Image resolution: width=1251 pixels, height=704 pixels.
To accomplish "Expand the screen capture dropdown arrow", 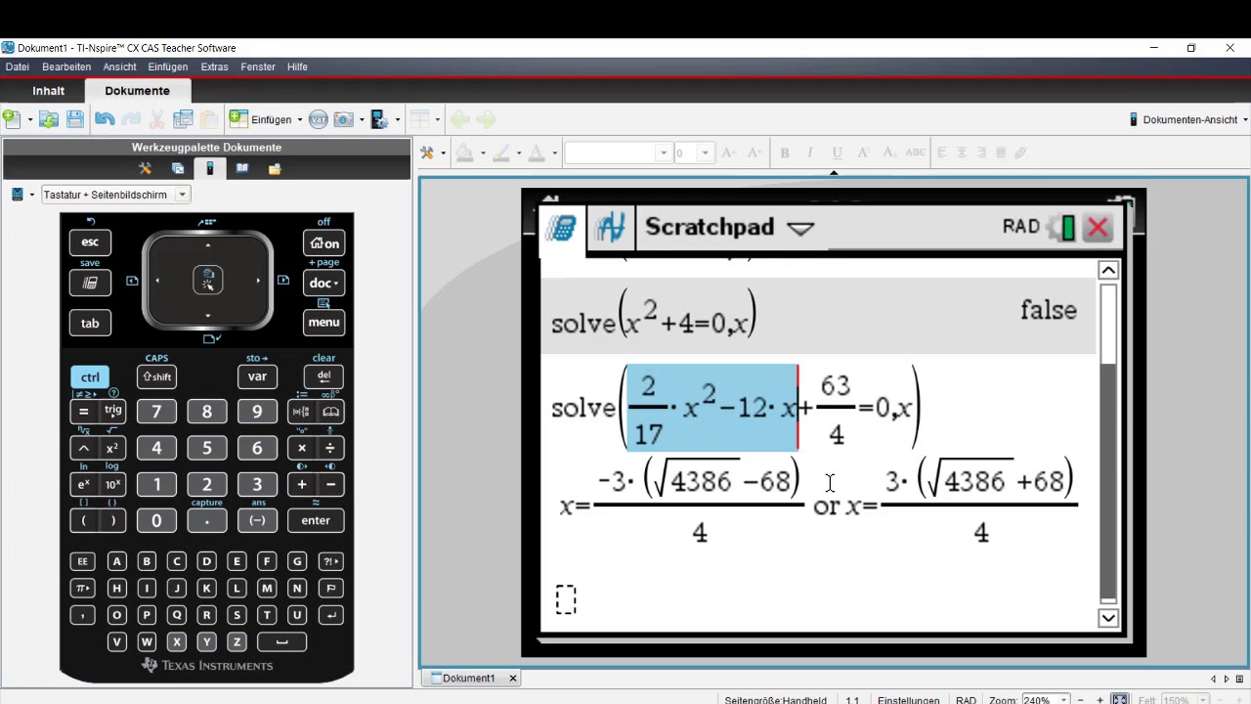I will coord(361,119).
